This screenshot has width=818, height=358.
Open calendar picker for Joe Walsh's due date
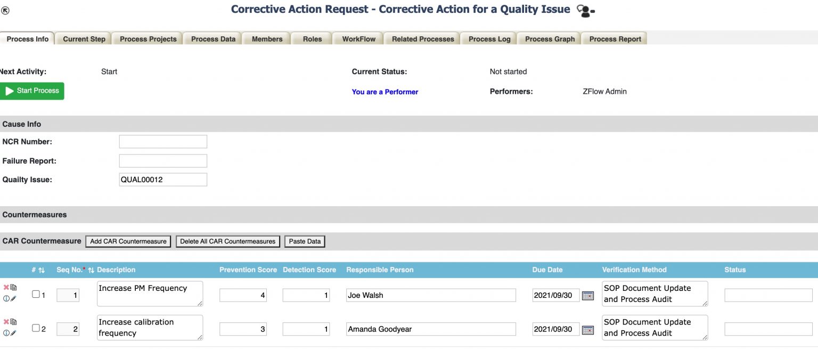pyautogui.click(x=587, y=296)
